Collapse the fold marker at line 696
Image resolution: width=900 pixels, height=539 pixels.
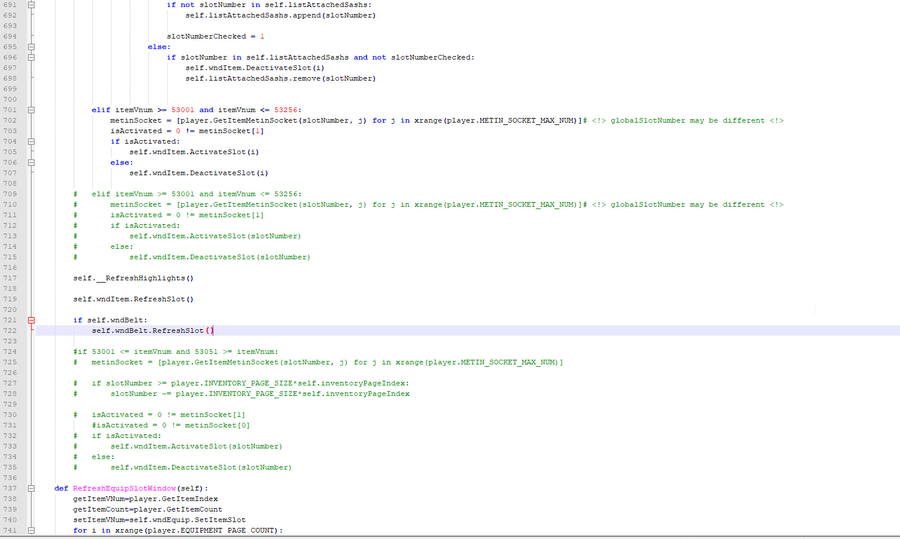[x=32, y=57]
